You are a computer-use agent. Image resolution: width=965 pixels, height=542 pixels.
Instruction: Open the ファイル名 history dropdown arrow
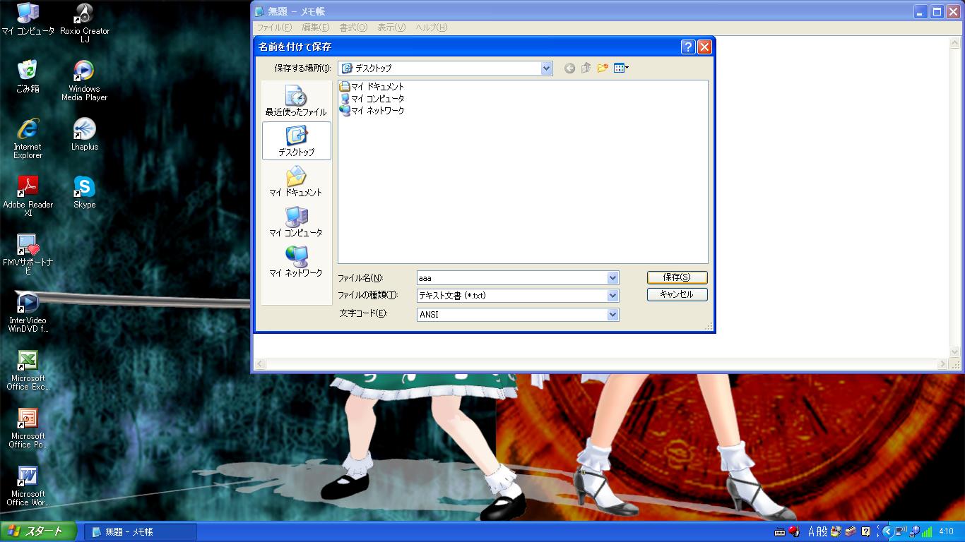click(x=612, y=278)
